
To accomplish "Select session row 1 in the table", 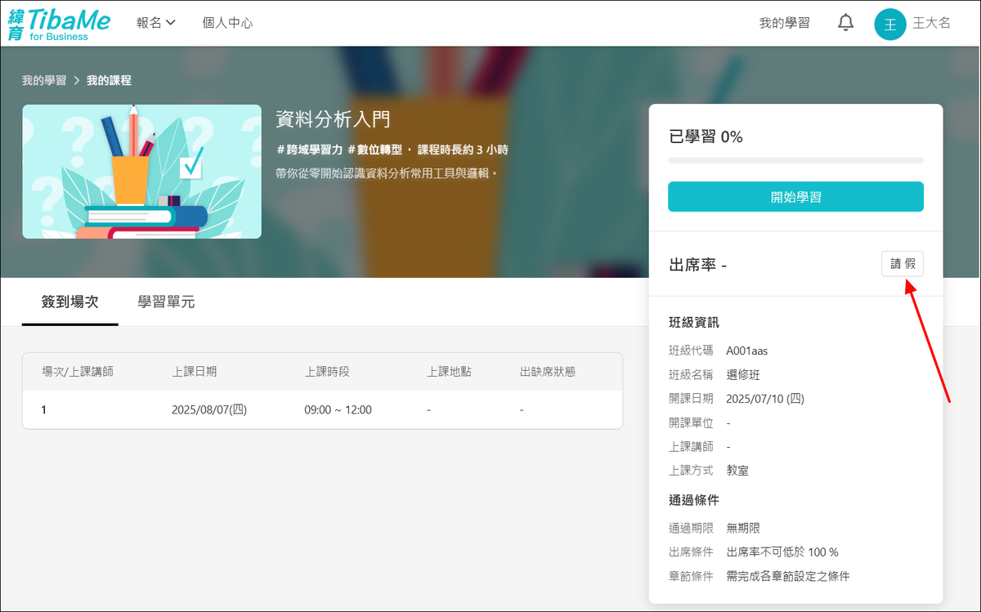I will [322, 409].
